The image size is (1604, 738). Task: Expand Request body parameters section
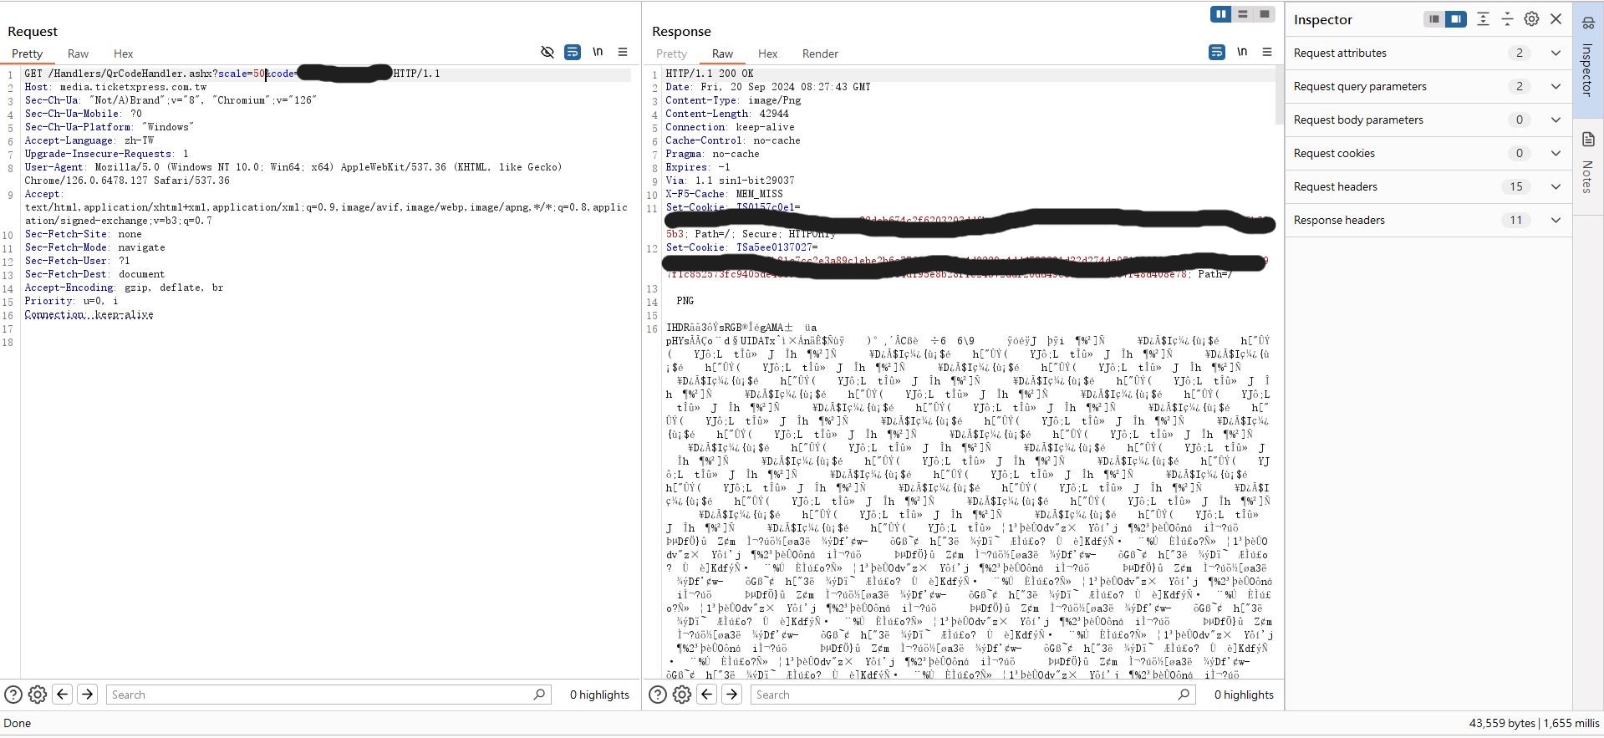click(x=1428, y=120)
